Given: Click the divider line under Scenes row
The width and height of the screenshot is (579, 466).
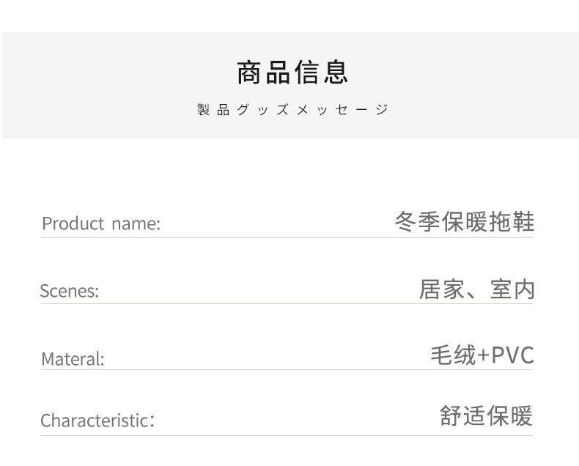Looking at the screenshot, I should point(286,303).
